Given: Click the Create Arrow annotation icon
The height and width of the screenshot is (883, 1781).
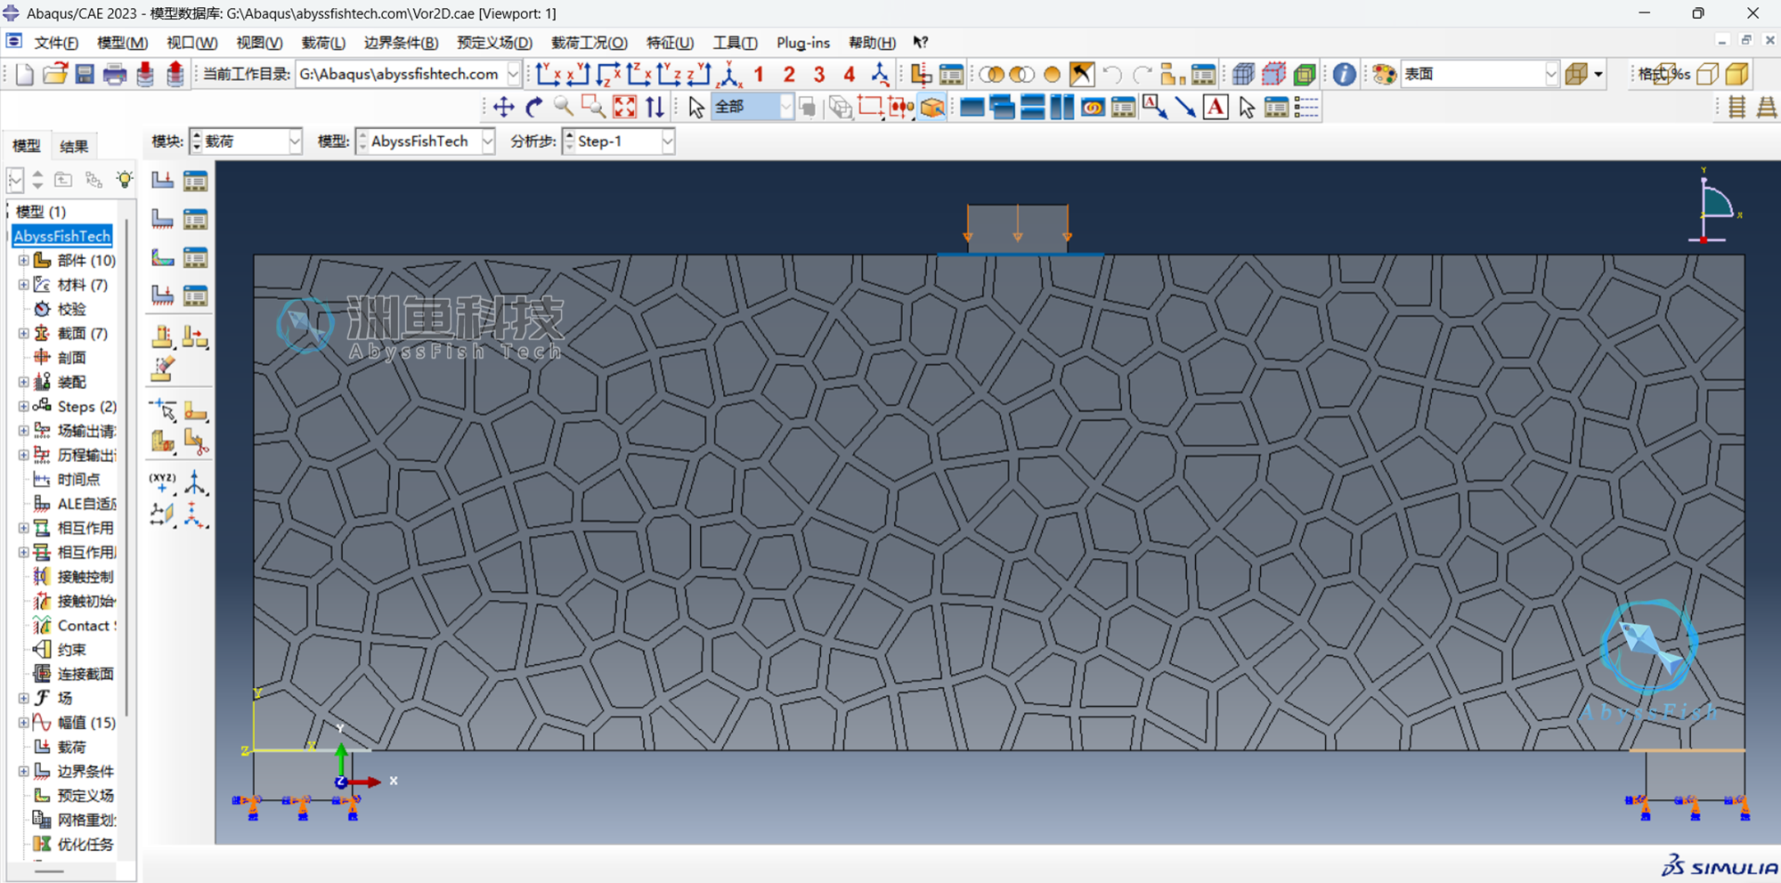Looking at the screenshot, I should tap(1185, 108).
